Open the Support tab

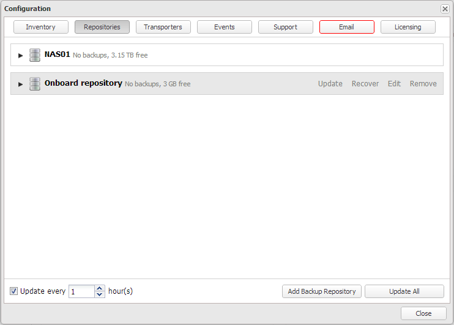coord(286,27)
